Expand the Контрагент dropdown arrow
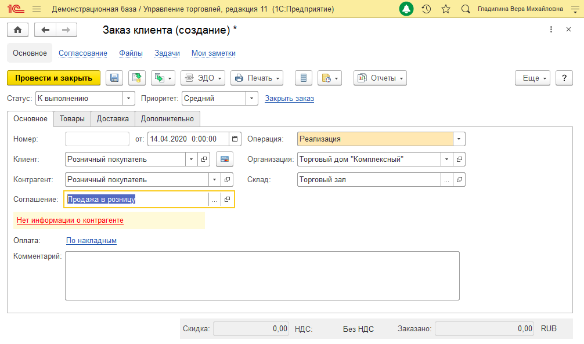The width and height of the screenshot is (584, 344). pos(214,179)
